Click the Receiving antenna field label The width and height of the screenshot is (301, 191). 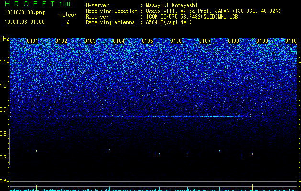(110, 22)
